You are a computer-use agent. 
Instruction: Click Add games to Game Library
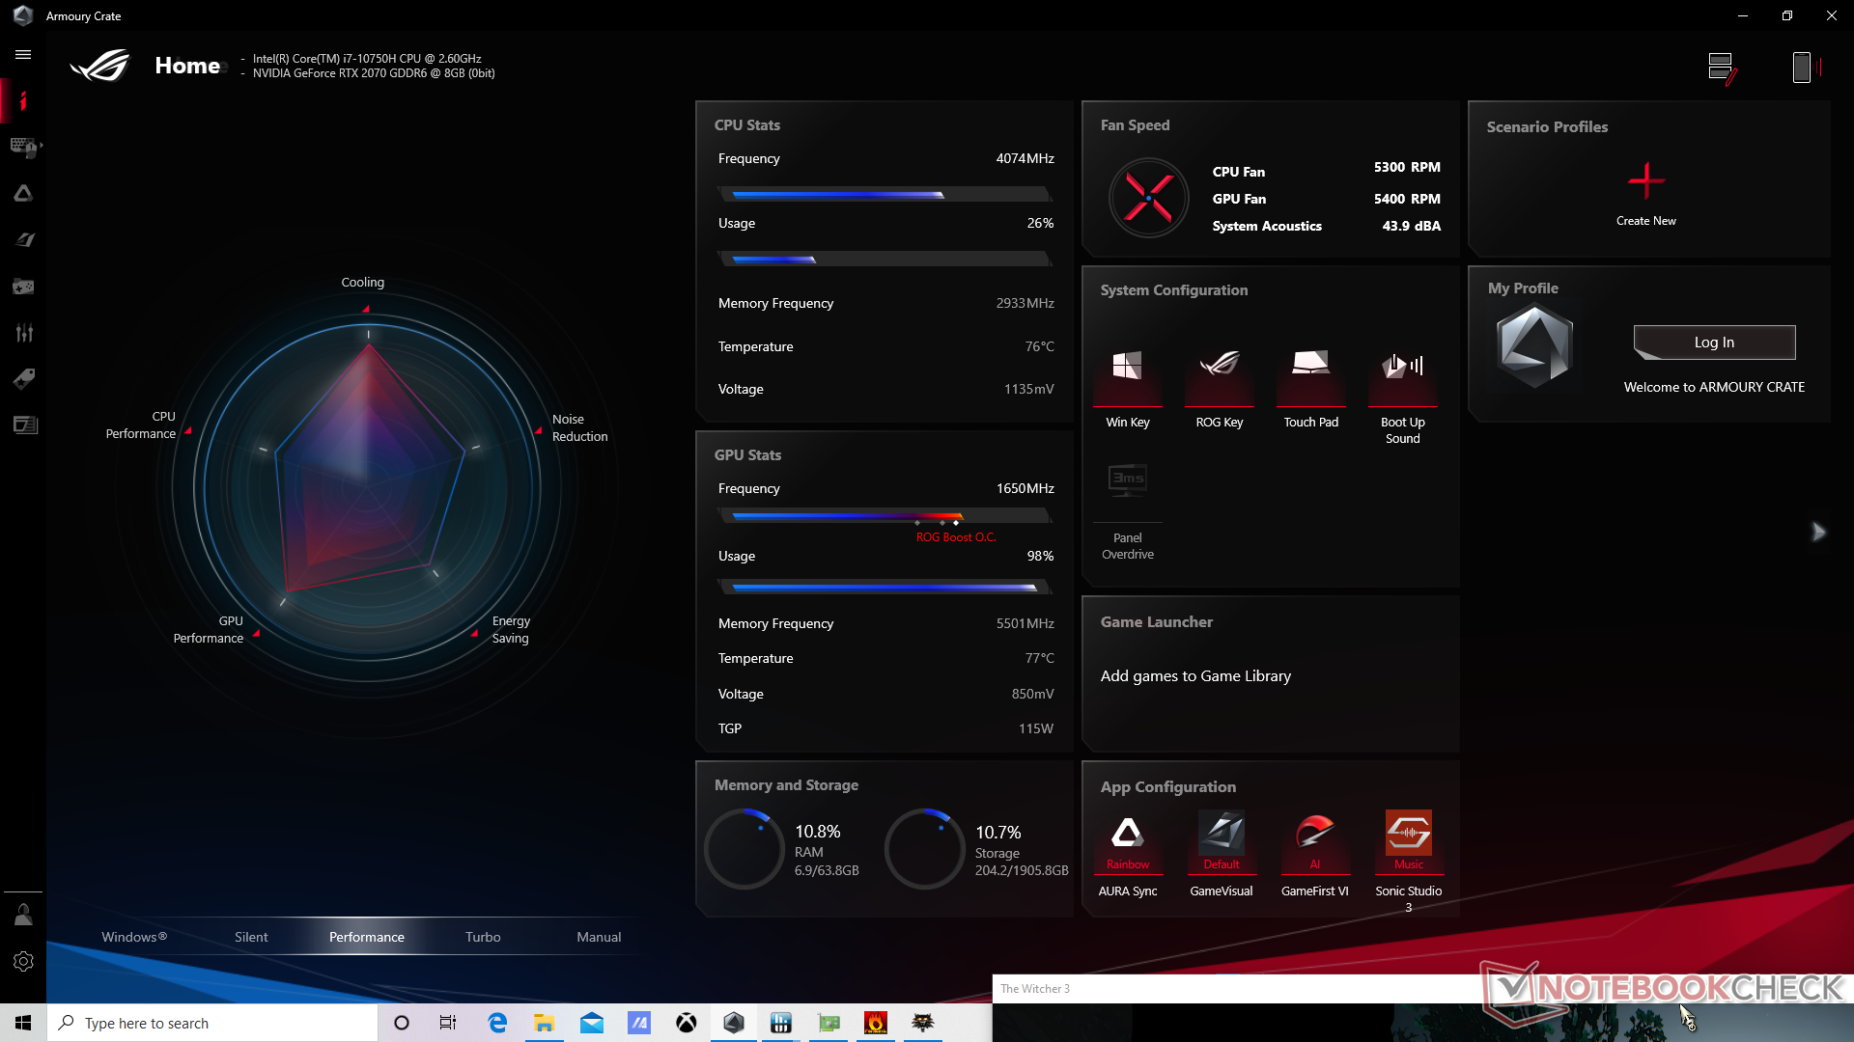point(1195,676)
